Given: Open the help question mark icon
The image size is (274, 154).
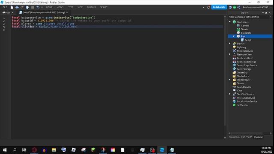Looking at the screenshot, I should tap(230, 7).
